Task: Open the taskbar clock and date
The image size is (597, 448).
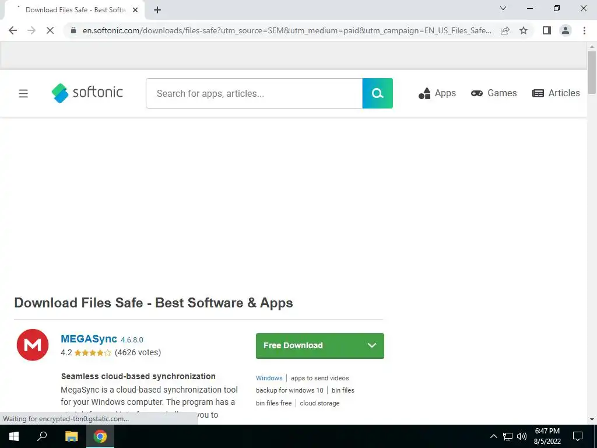Action: tap(547, 436)
